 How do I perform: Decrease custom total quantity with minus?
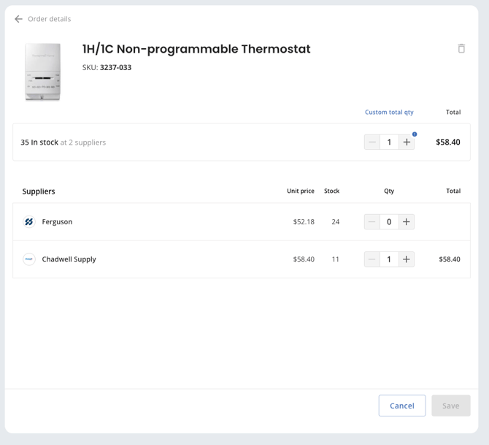[x=372, y=142]
